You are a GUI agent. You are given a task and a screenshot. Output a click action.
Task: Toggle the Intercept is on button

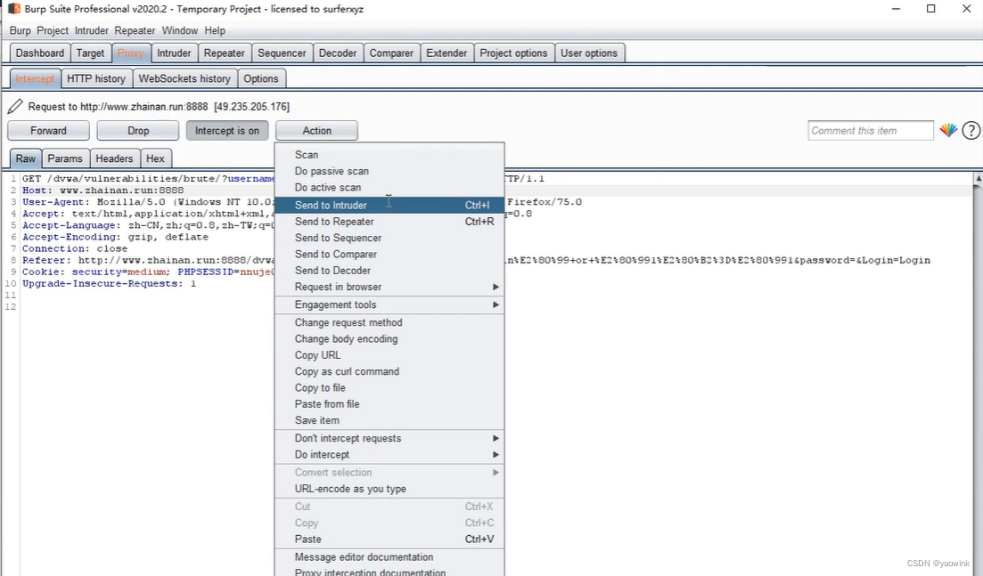click(x=227, y=130)
